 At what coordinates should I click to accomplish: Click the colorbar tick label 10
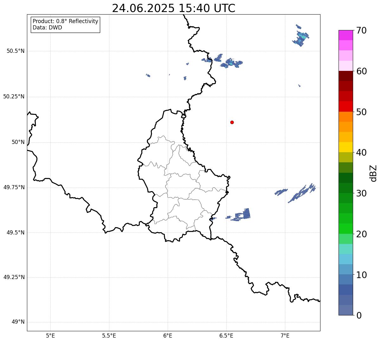pyautogui.click(x=361, y=275)
